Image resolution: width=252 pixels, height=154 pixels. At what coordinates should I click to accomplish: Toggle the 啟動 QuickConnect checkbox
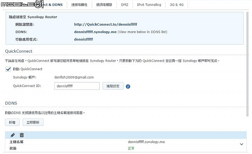pyautogui.click(x=8, y=69)
